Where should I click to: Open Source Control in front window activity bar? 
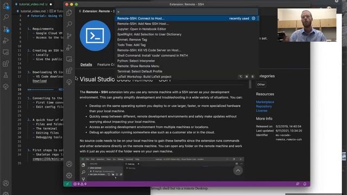coord(69,36)
